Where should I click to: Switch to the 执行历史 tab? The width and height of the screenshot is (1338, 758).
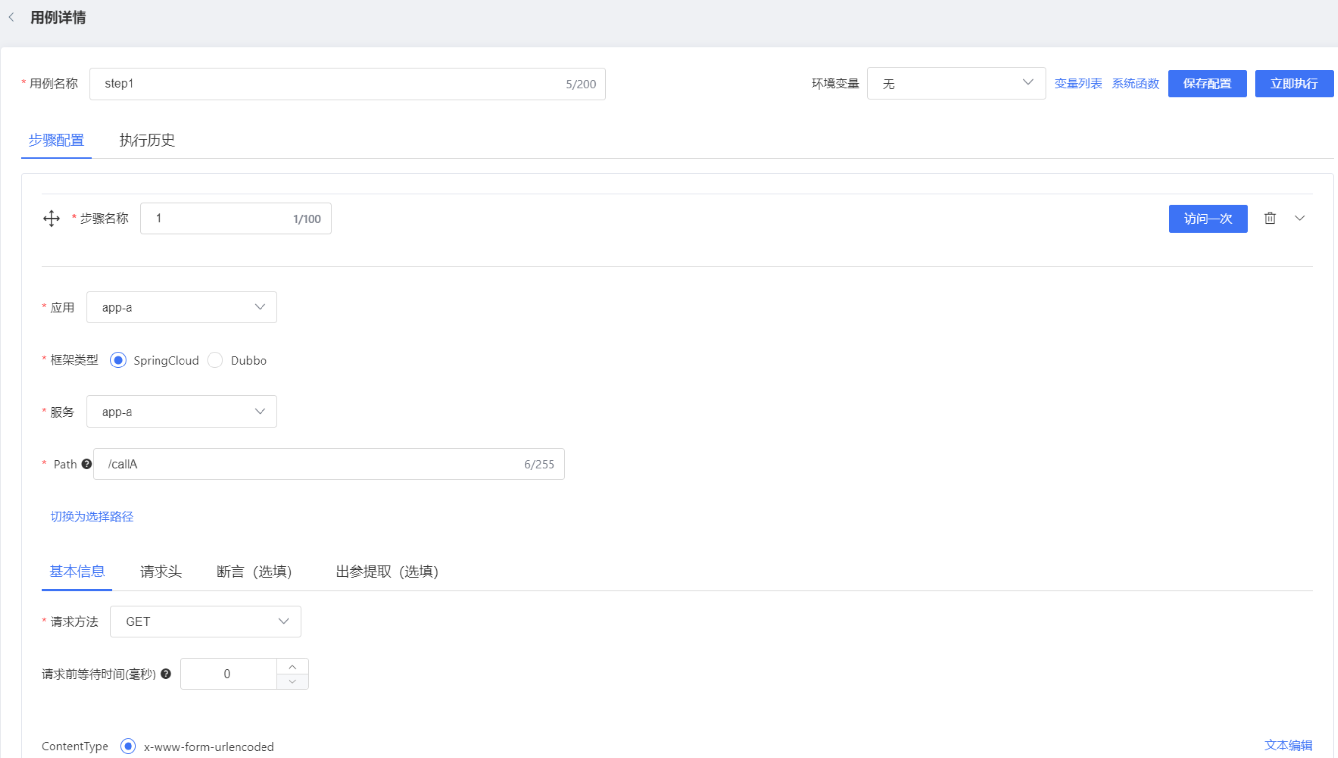(x=147, y=140)
